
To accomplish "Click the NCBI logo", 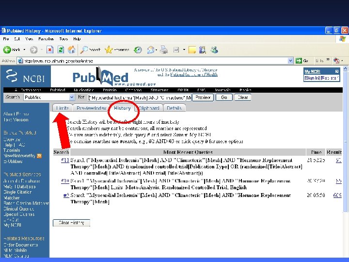I will [x=25, y=76].
